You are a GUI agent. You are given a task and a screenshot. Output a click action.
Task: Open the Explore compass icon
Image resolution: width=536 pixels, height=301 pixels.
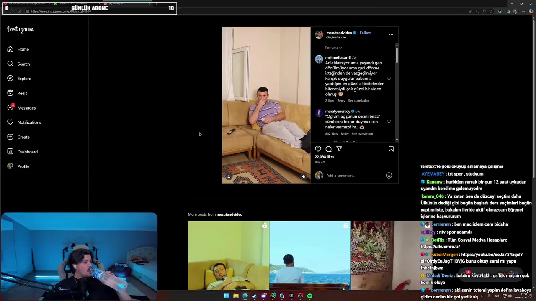[x=10, y=79]
